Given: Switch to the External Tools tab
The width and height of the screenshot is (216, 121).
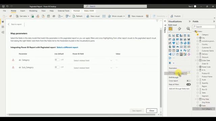Looking at the screenshot, I should [63, 11].
